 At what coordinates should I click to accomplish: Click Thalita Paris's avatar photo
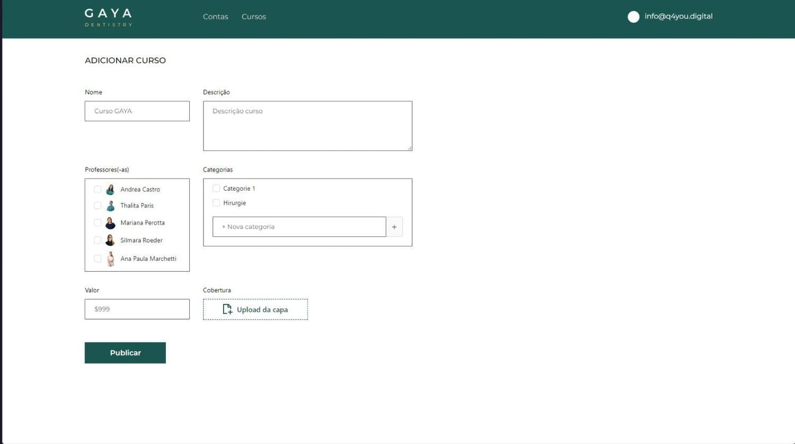(x=110, y=206)
